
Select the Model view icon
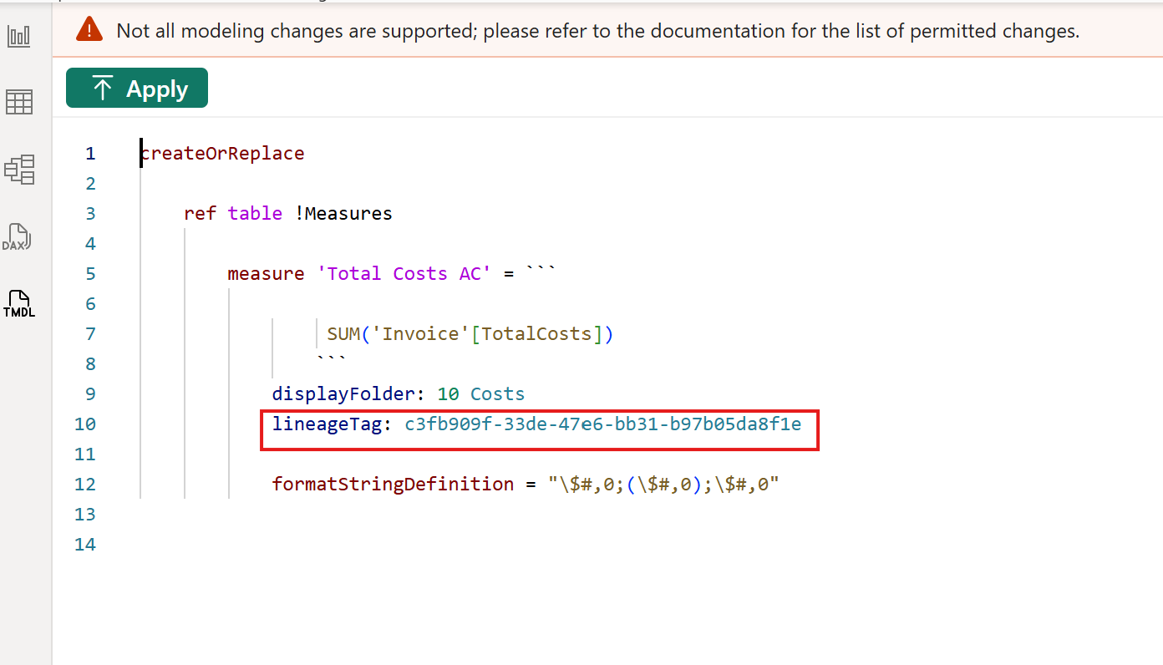(18, 169)
